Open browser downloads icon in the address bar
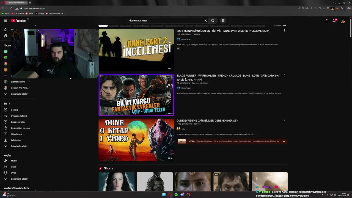352x198 pixels. [x=324, y=8]
